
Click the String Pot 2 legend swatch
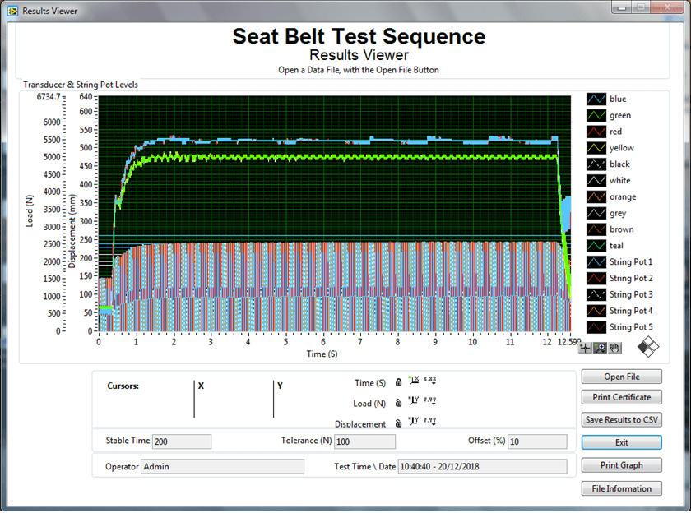coord(596,279)
